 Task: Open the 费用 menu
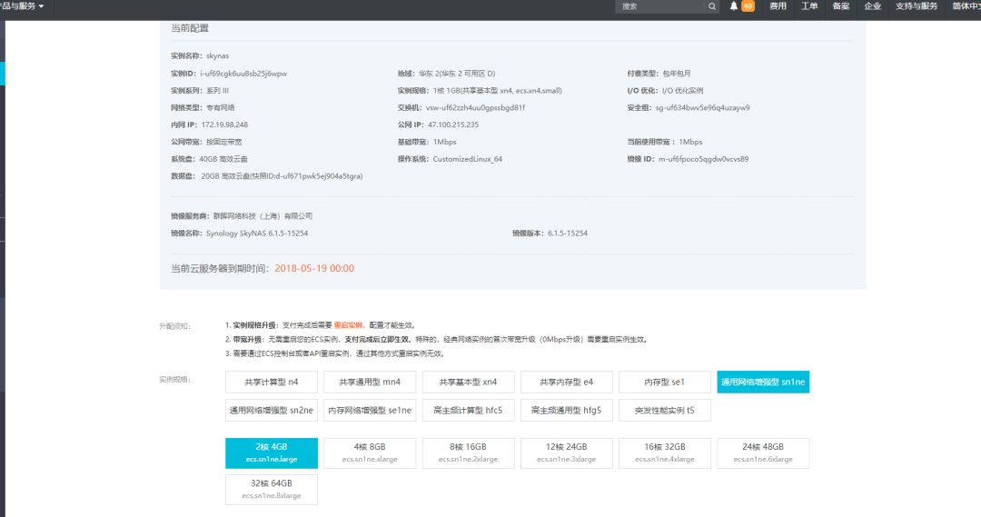point(778,6)
